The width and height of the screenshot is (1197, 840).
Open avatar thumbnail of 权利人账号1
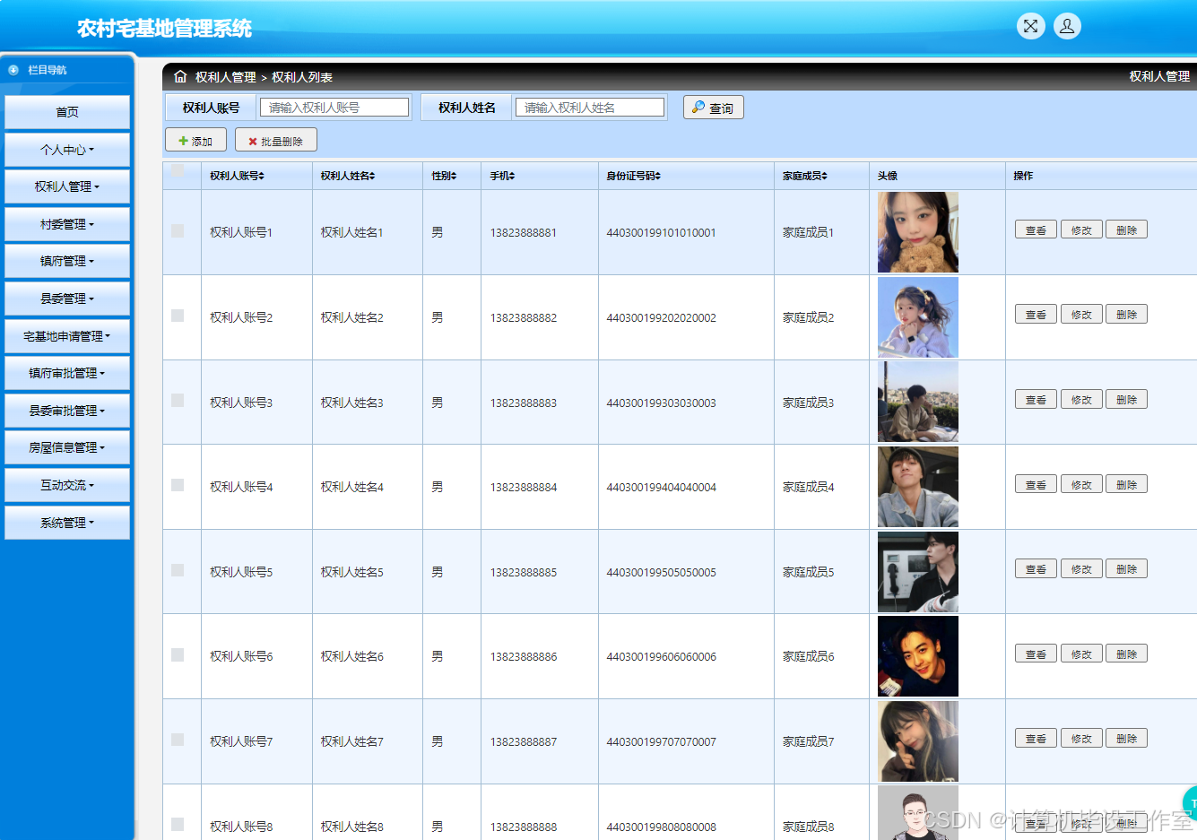tap(918, 232)
